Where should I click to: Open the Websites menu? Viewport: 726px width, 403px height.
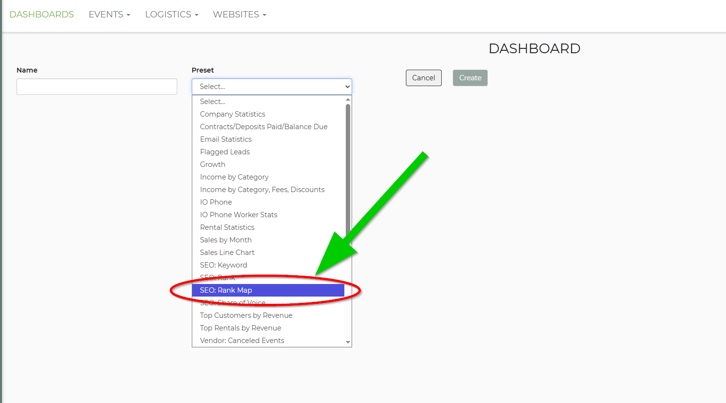(x=240, y=15)
